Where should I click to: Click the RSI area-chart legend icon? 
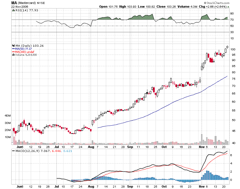(14, 10)
